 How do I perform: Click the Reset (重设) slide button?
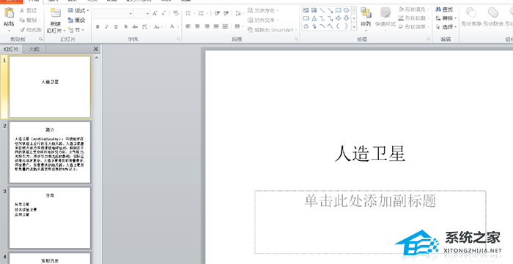pos(76,20)
